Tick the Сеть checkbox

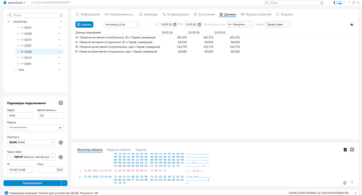15,70
